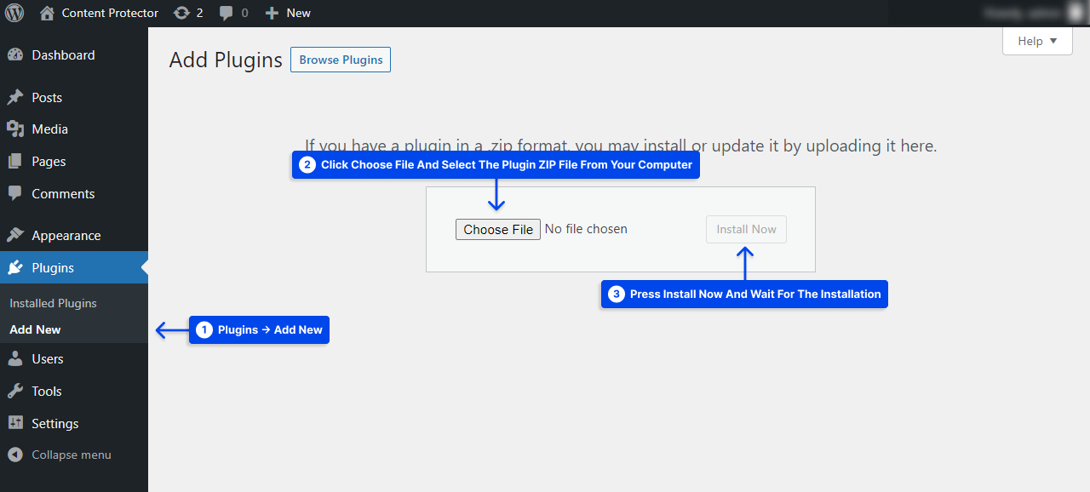Open the updates screen via the refresh icon
Image resolution: width=1090 pixels, height=492 pixels.
click(x=181, y=13)
